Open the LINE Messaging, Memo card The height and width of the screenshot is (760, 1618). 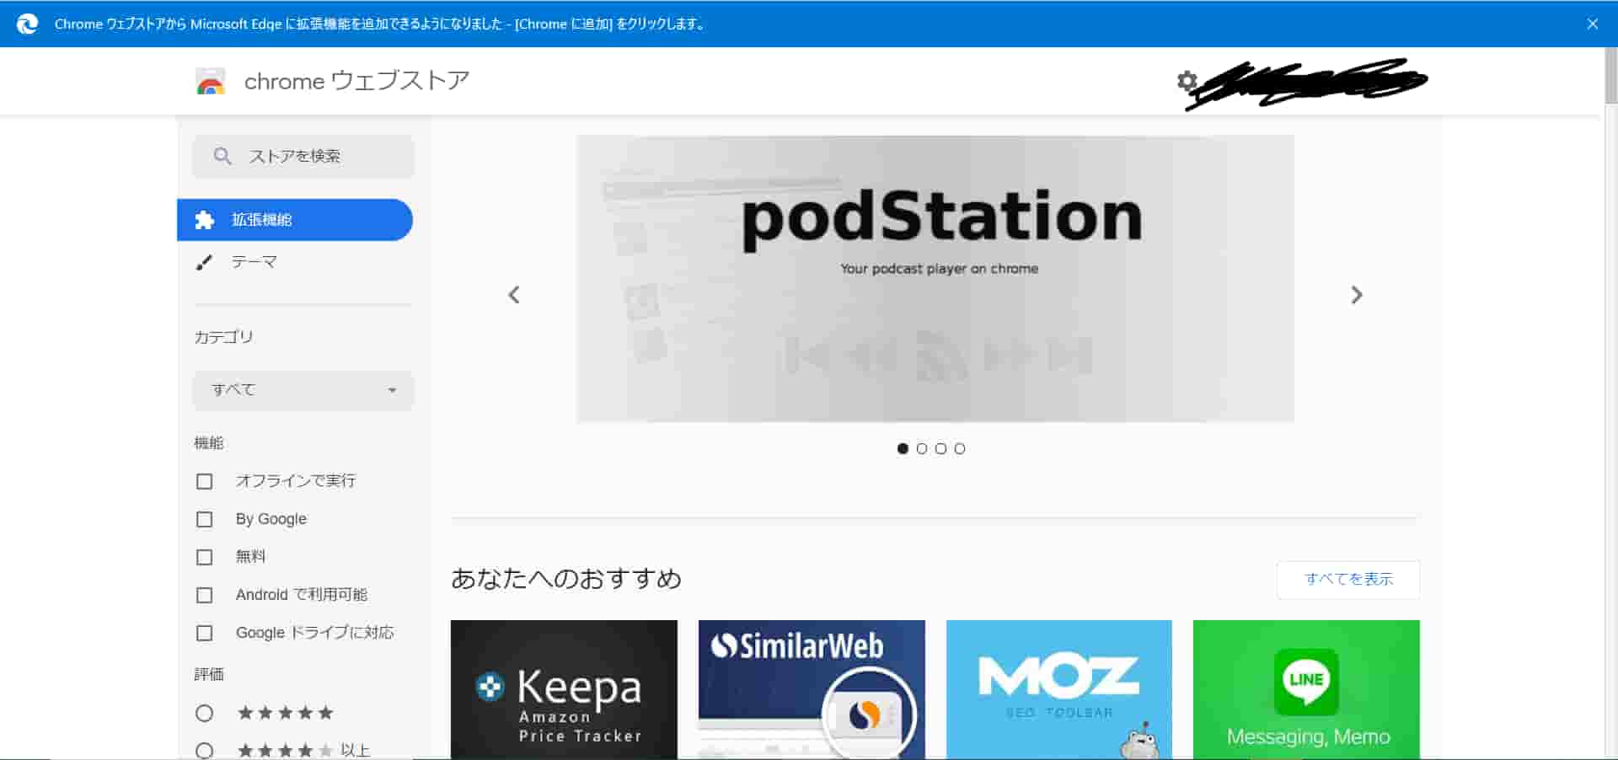[1306, 690]
